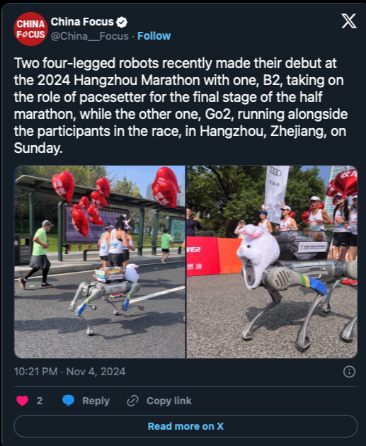Click the like count number 2

40,401
